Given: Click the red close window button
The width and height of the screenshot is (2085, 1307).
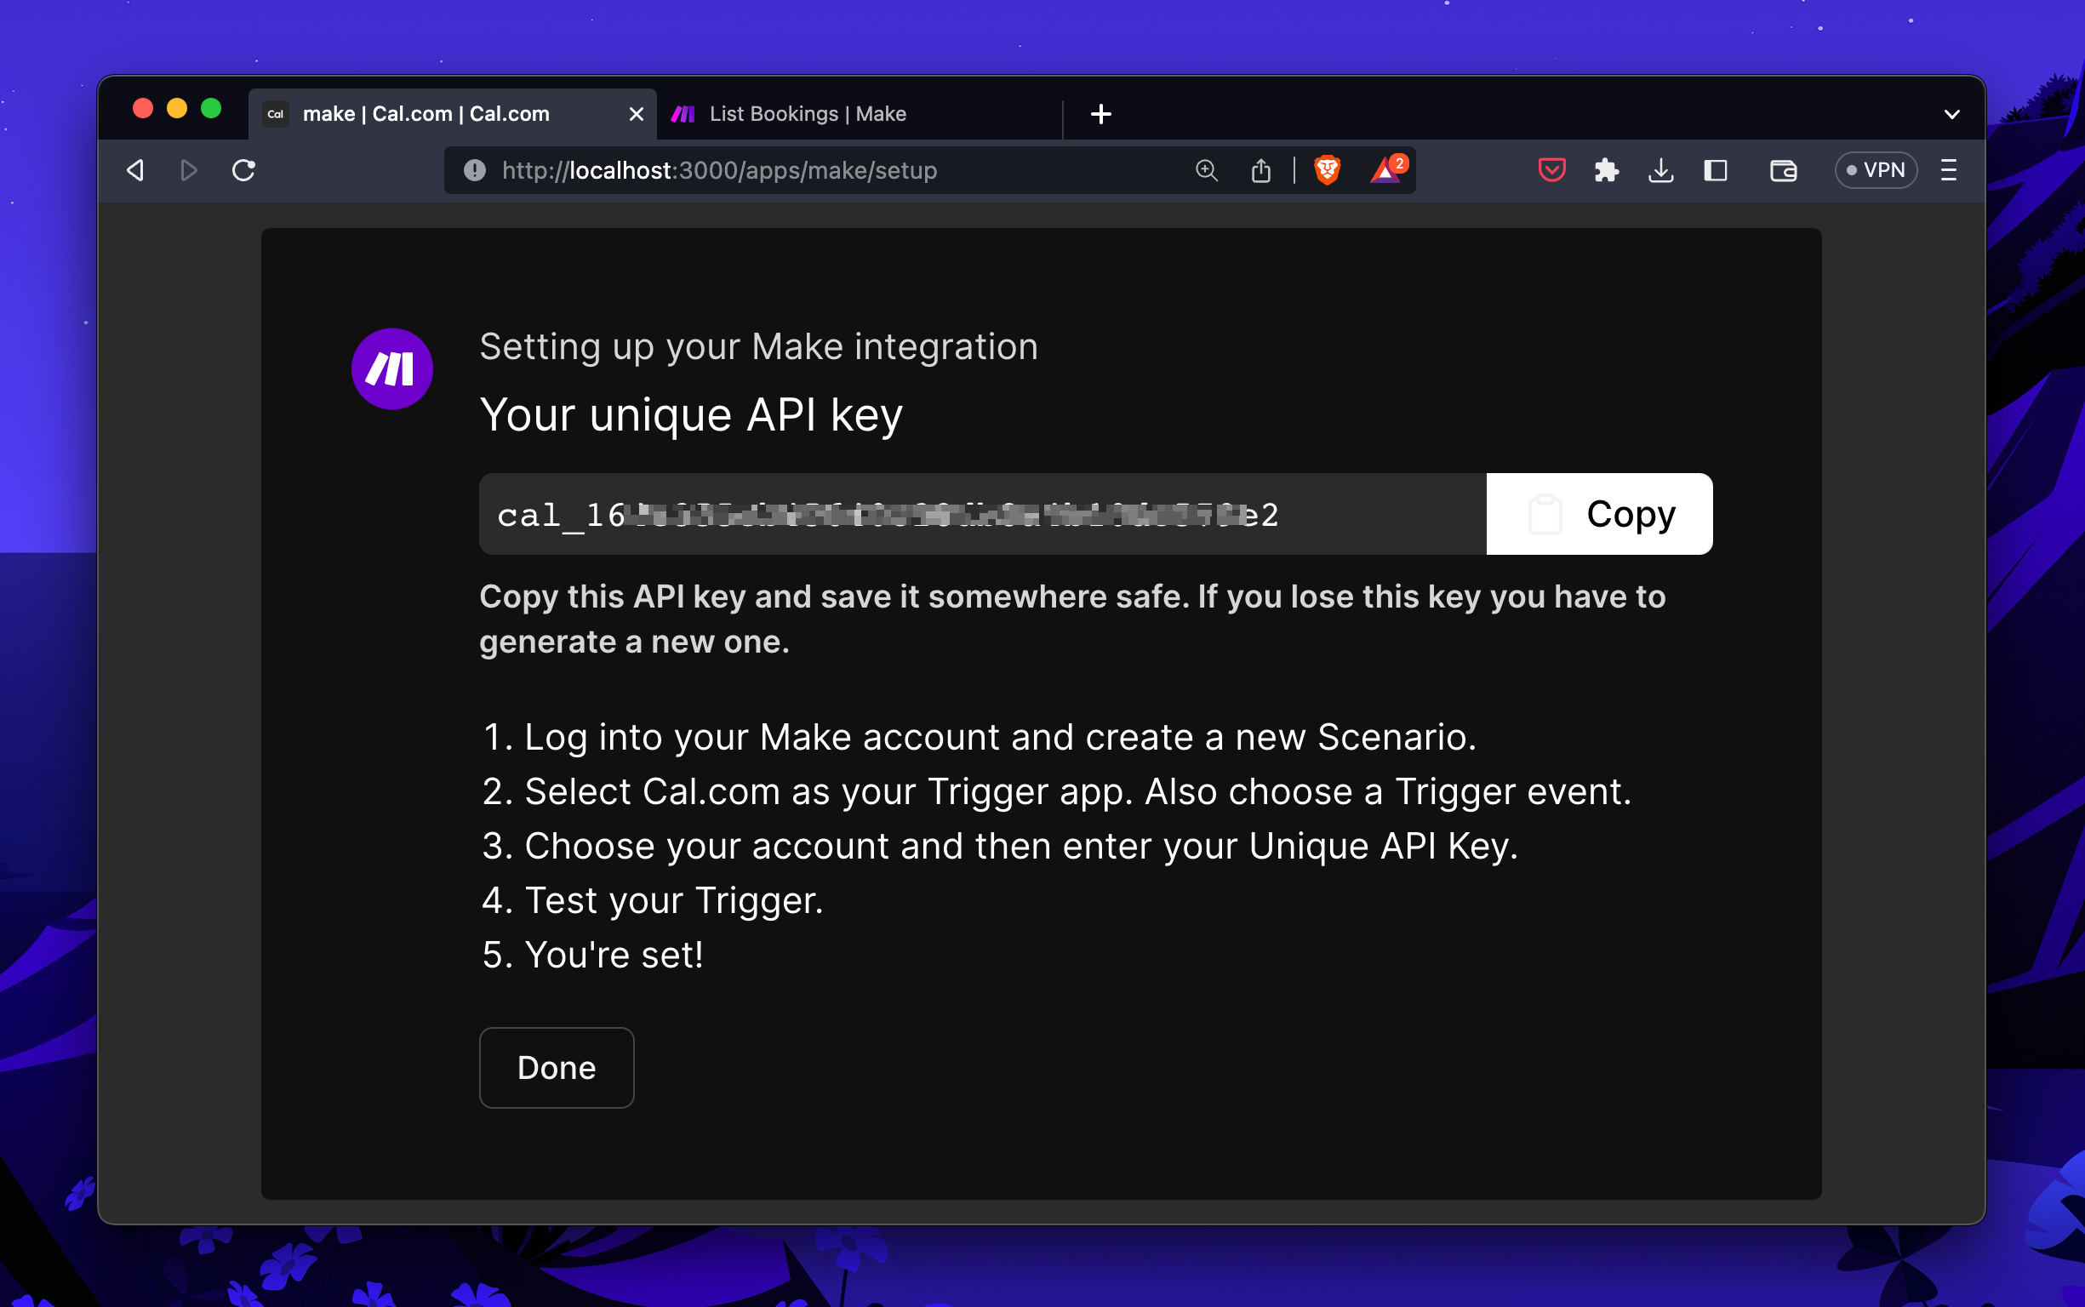Looking at the screenshot, I should coord(144,109).
